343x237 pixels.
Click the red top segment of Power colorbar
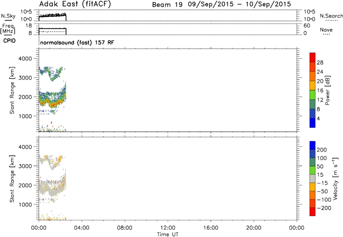click(x=313, y=57)
